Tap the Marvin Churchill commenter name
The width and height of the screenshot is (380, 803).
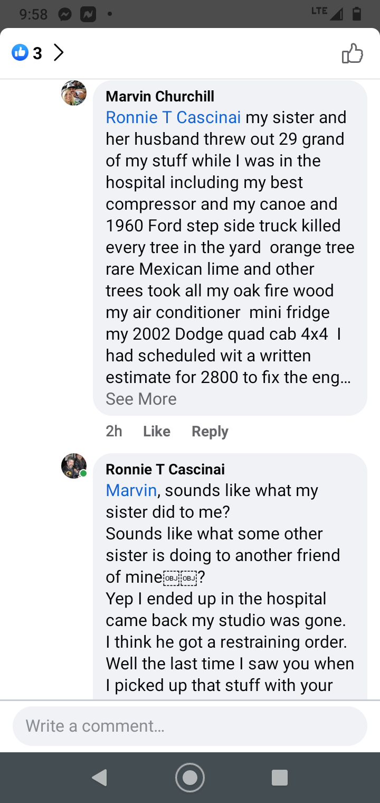coord(160,96)
